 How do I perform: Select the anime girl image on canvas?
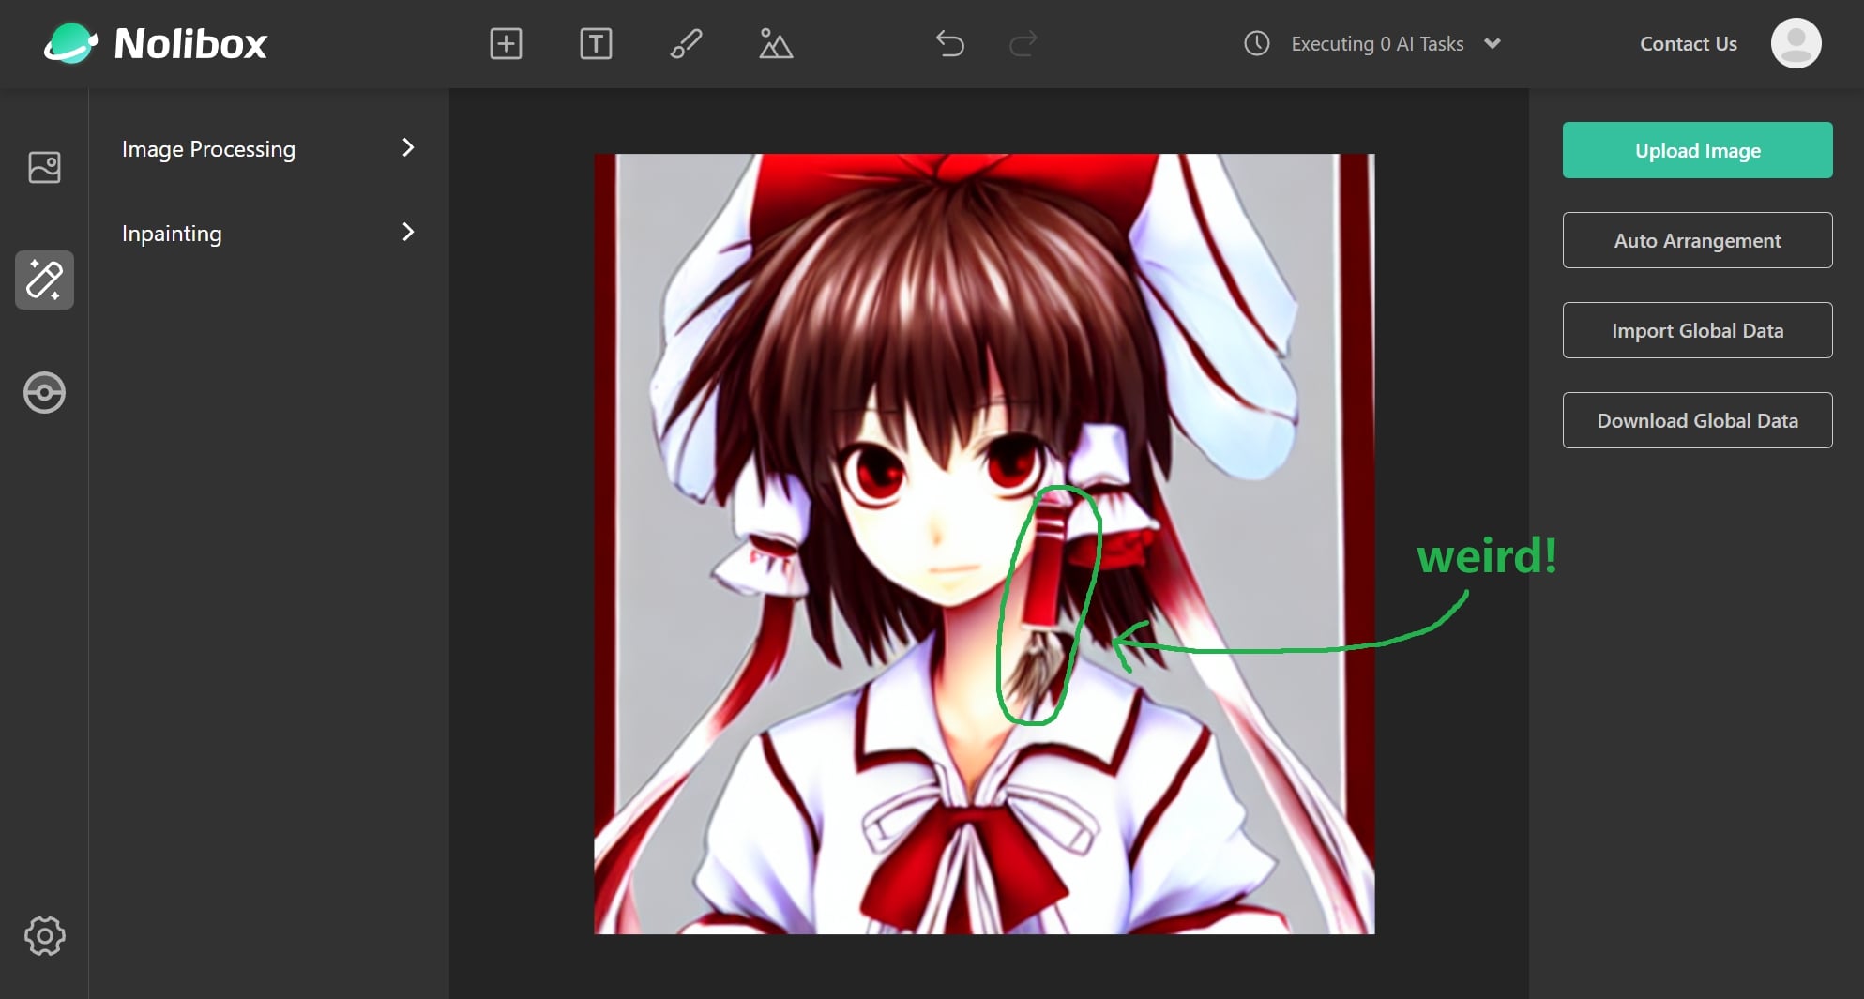click(x=984, y=544)
